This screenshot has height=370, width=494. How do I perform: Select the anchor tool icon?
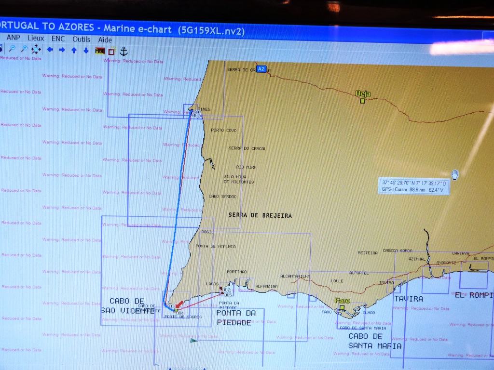pos(123,51)
